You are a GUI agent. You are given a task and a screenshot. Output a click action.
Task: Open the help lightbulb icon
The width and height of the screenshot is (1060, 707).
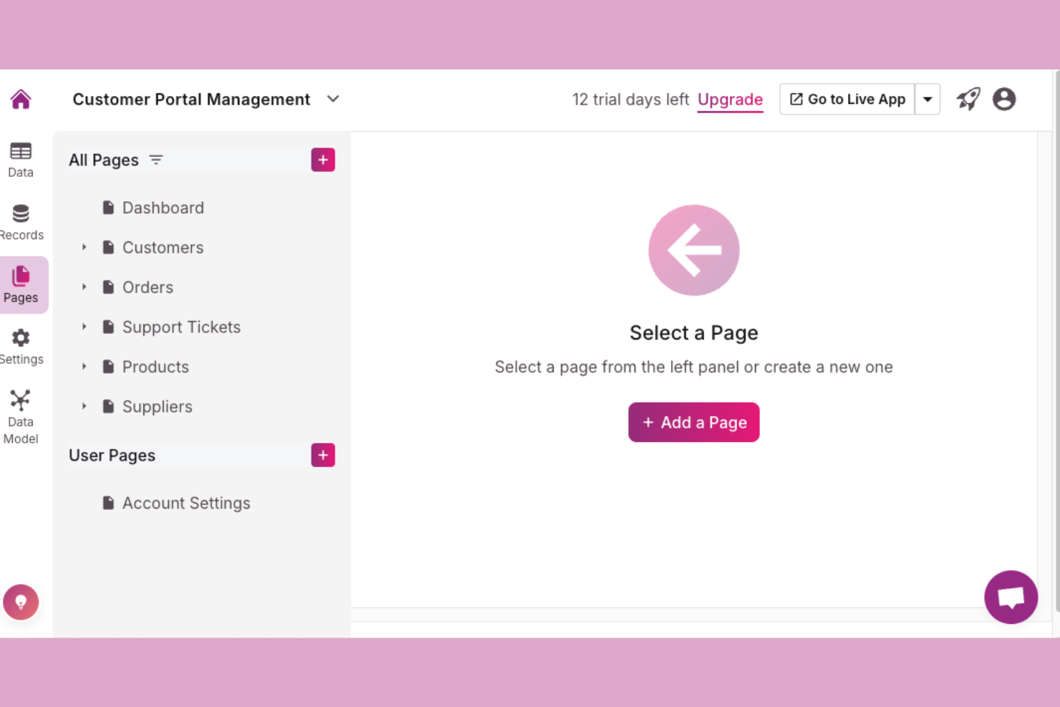(21, 602)
